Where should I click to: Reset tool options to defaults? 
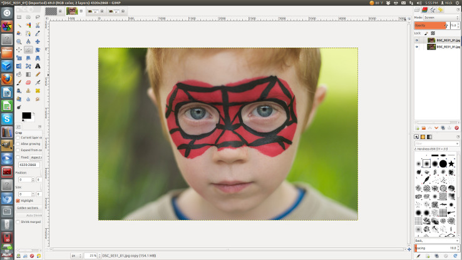point(39,256)
